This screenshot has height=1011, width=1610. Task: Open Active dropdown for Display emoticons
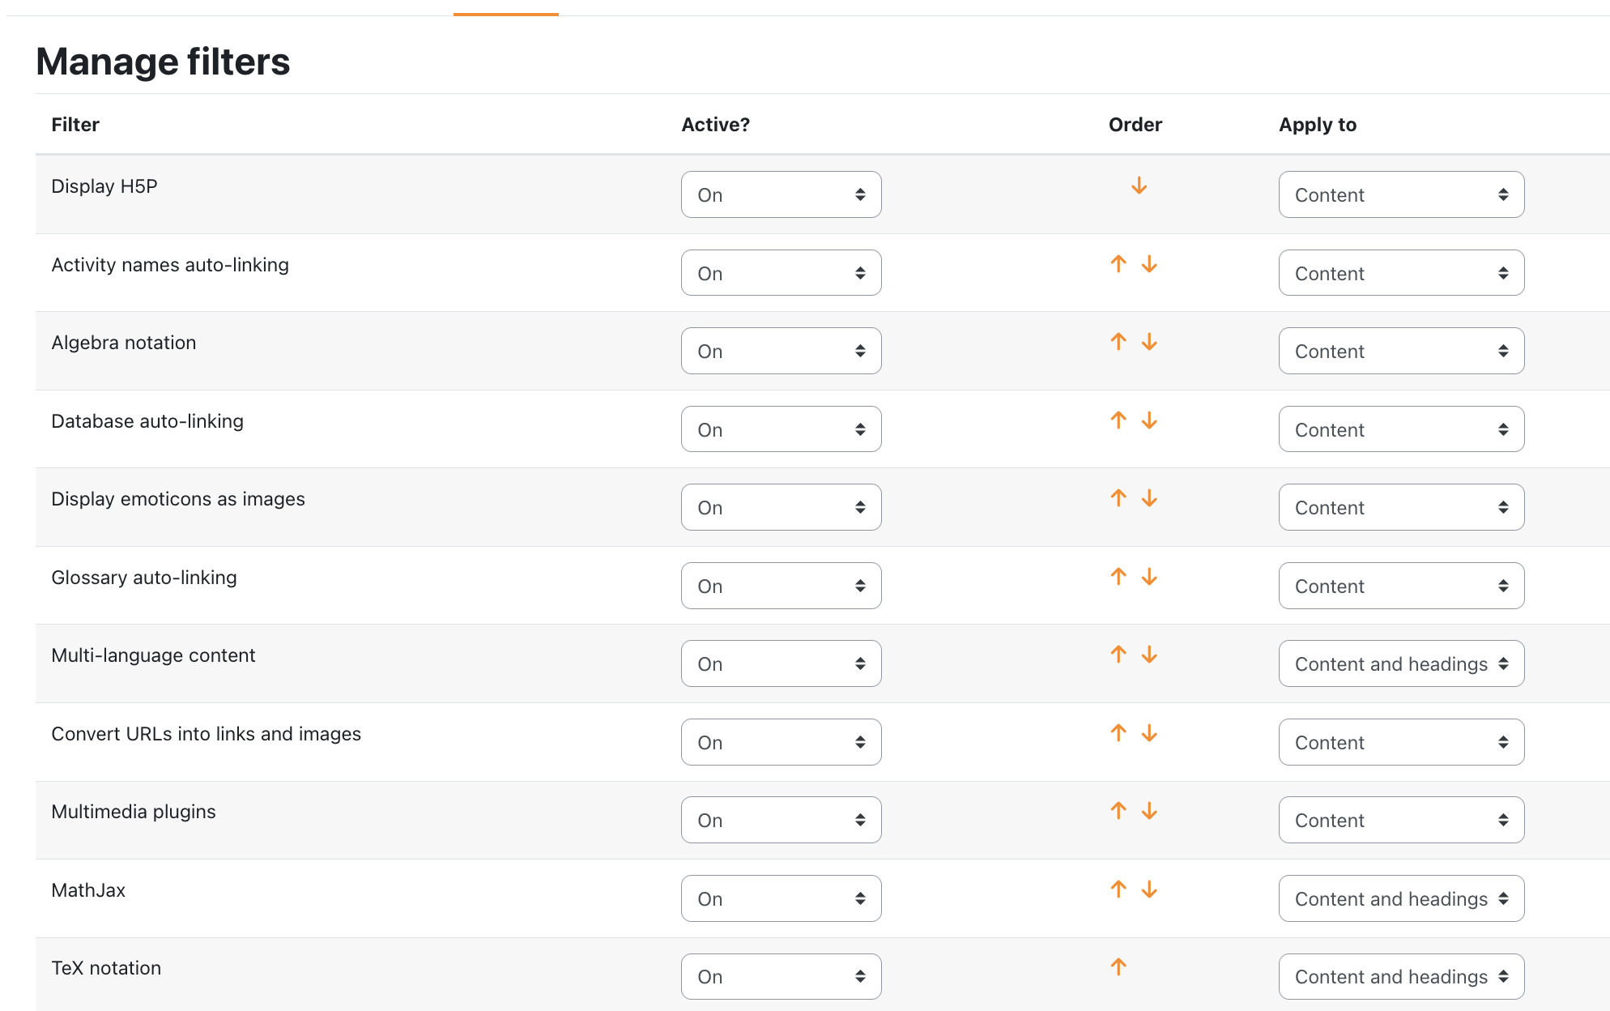[x=781, y=507]
